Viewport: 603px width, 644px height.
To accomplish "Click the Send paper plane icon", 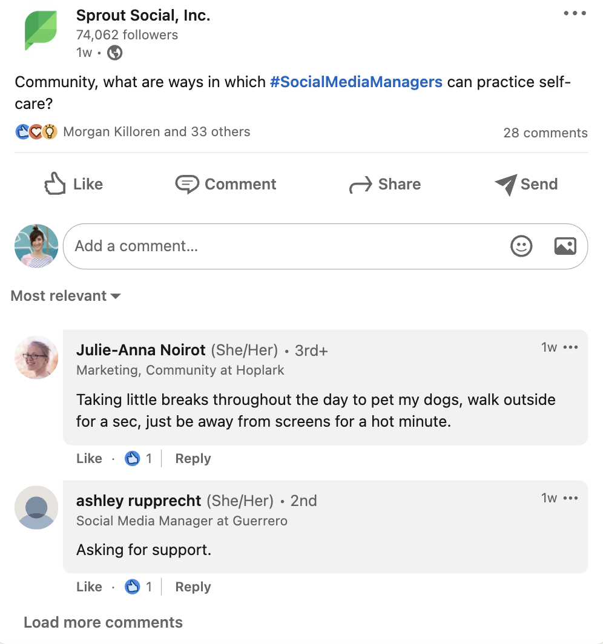I will click(x=506, y=184).
